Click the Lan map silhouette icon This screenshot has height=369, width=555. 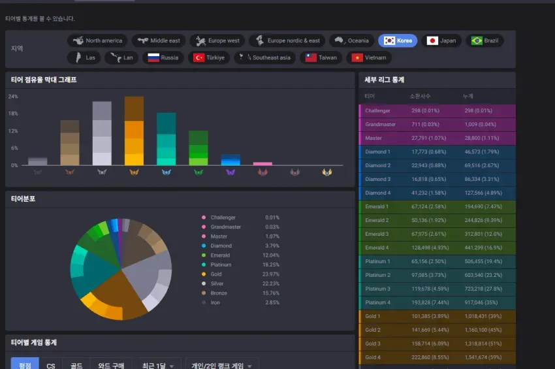coord(116,57)
